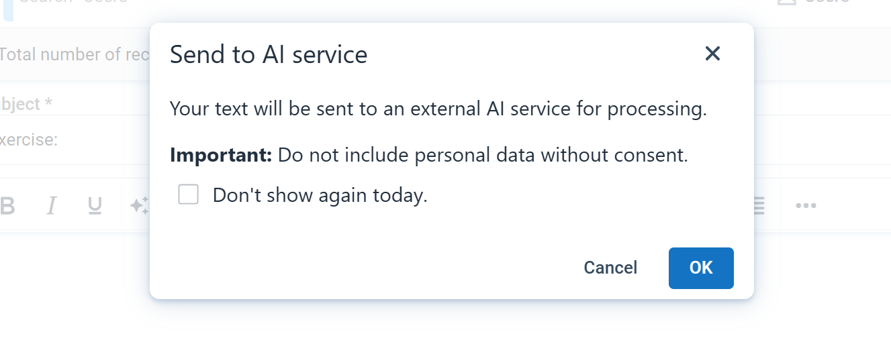Click the external AI service message text
891x338 pixels.
438,109
